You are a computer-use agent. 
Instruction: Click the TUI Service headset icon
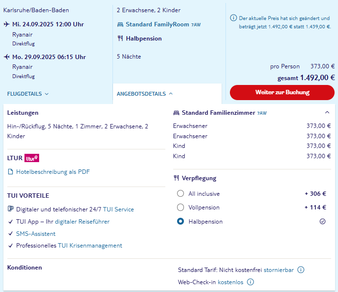[x=11, y=209]
